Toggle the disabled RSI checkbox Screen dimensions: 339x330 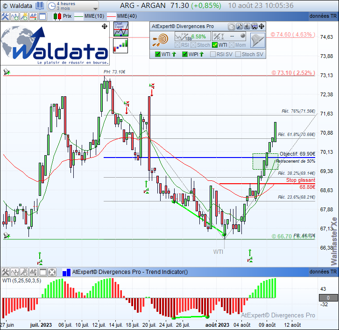[177, 45]
